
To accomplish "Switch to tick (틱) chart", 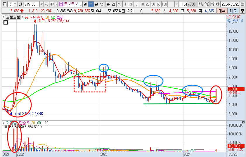I will pyautogui.click(x=119, y=4).
